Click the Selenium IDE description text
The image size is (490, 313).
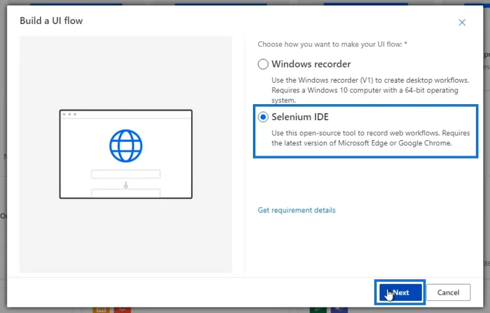coord(371,138)
